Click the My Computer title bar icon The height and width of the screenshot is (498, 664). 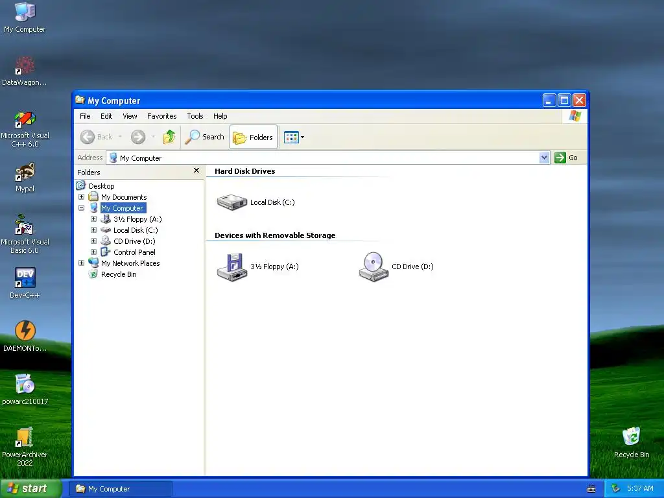[80, 100]
